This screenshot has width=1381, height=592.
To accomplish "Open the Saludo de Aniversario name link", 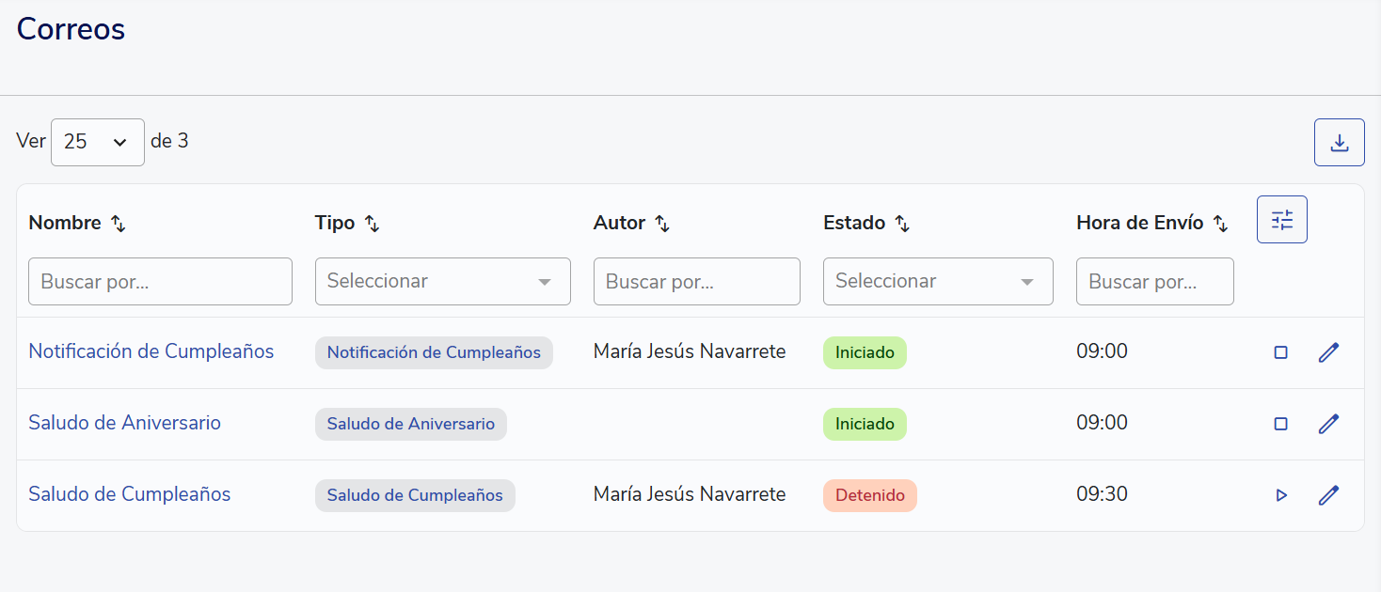I will point(124,423).
